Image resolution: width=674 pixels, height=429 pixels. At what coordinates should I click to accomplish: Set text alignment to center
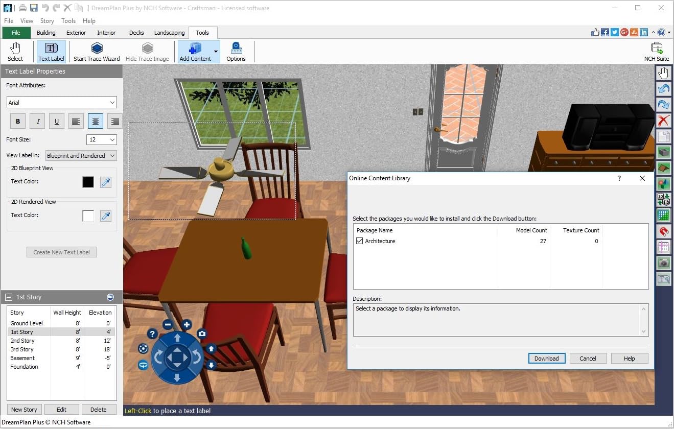(x=96, y=121)
